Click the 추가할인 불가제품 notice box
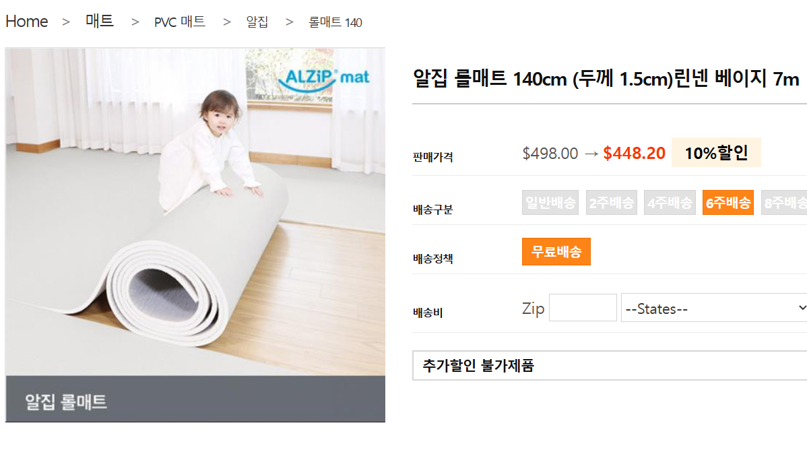The image size is (807, 450). tap(609, 366)
